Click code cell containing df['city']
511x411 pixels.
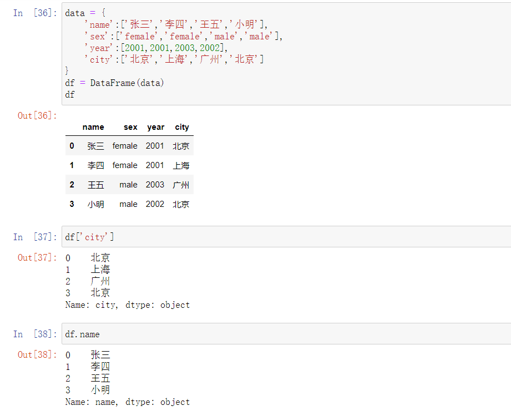286,237
